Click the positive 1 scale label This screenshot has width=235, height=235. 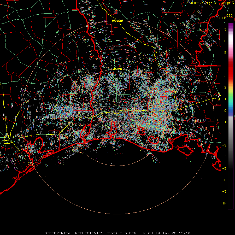pyautogui.click(x=225, y=99)
